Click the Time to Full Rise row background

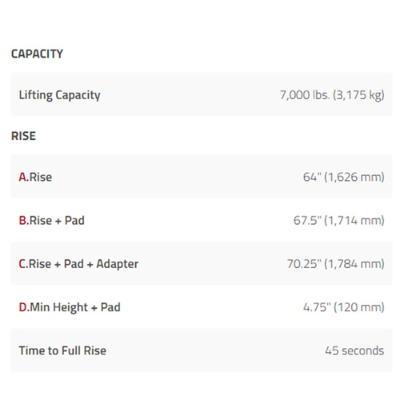click(x=202, y=350)
